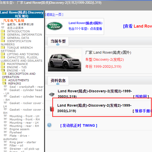Image resolution: width=152 pixels, height=152 pixels.
Task: Click the DESCRIPTION AND OPERATION folder icon
Action: (4, 73)
